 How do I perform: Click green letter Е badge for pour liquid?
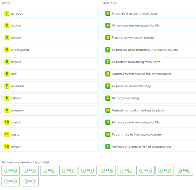click(x=108, y=86)
